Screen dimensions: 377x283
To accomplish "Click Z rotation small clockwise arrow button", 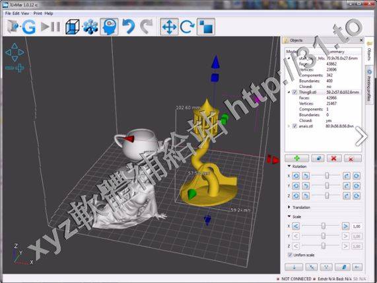I will point(347,196).
